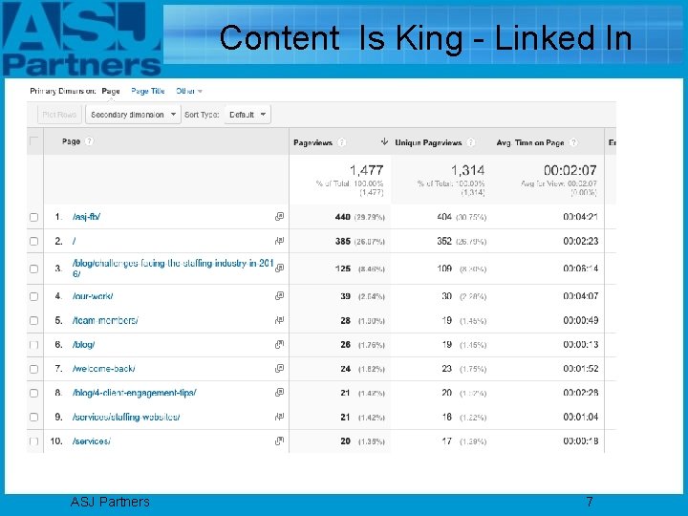Click the Plot Rows button
This screenshot has width=688, height=516.
(59, 115)
